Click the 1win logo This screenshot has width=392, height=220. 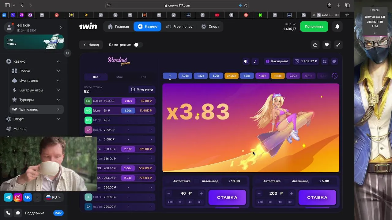pyautogui.click(x=88, y=27)
